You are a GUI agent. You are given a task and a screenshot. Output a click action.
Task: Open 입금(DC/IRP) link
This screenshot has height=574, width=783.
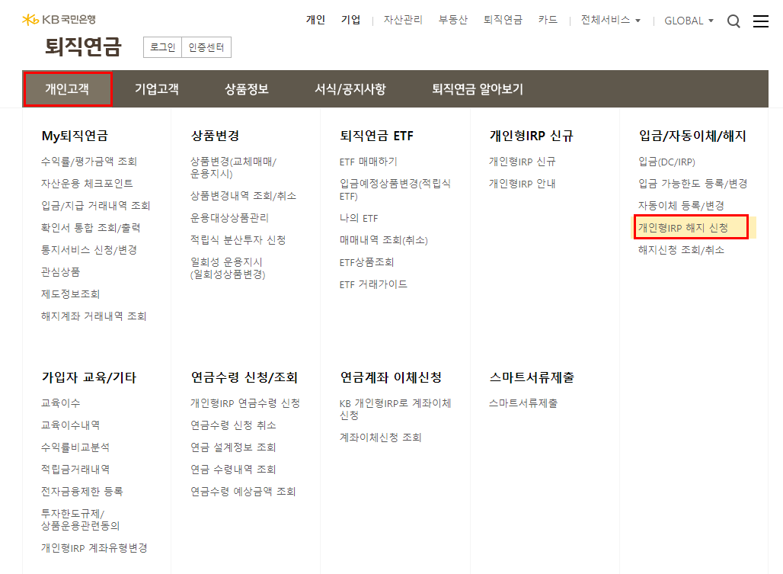[x=666, y=162]
